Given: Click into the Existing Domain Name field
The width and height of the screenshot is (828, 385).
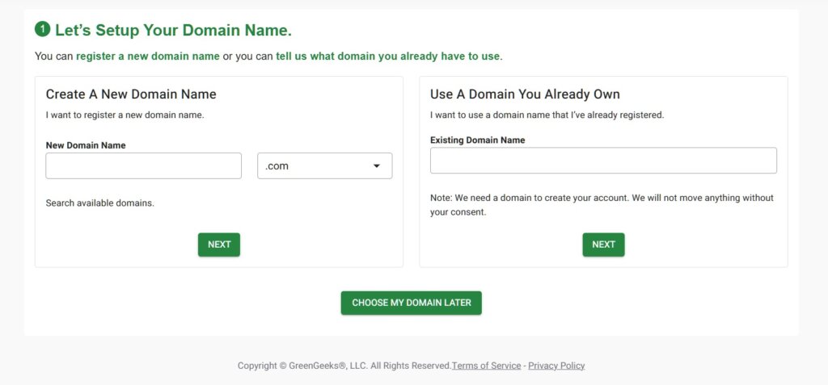Looking at the screenshot, I should (x=603, y=161).
